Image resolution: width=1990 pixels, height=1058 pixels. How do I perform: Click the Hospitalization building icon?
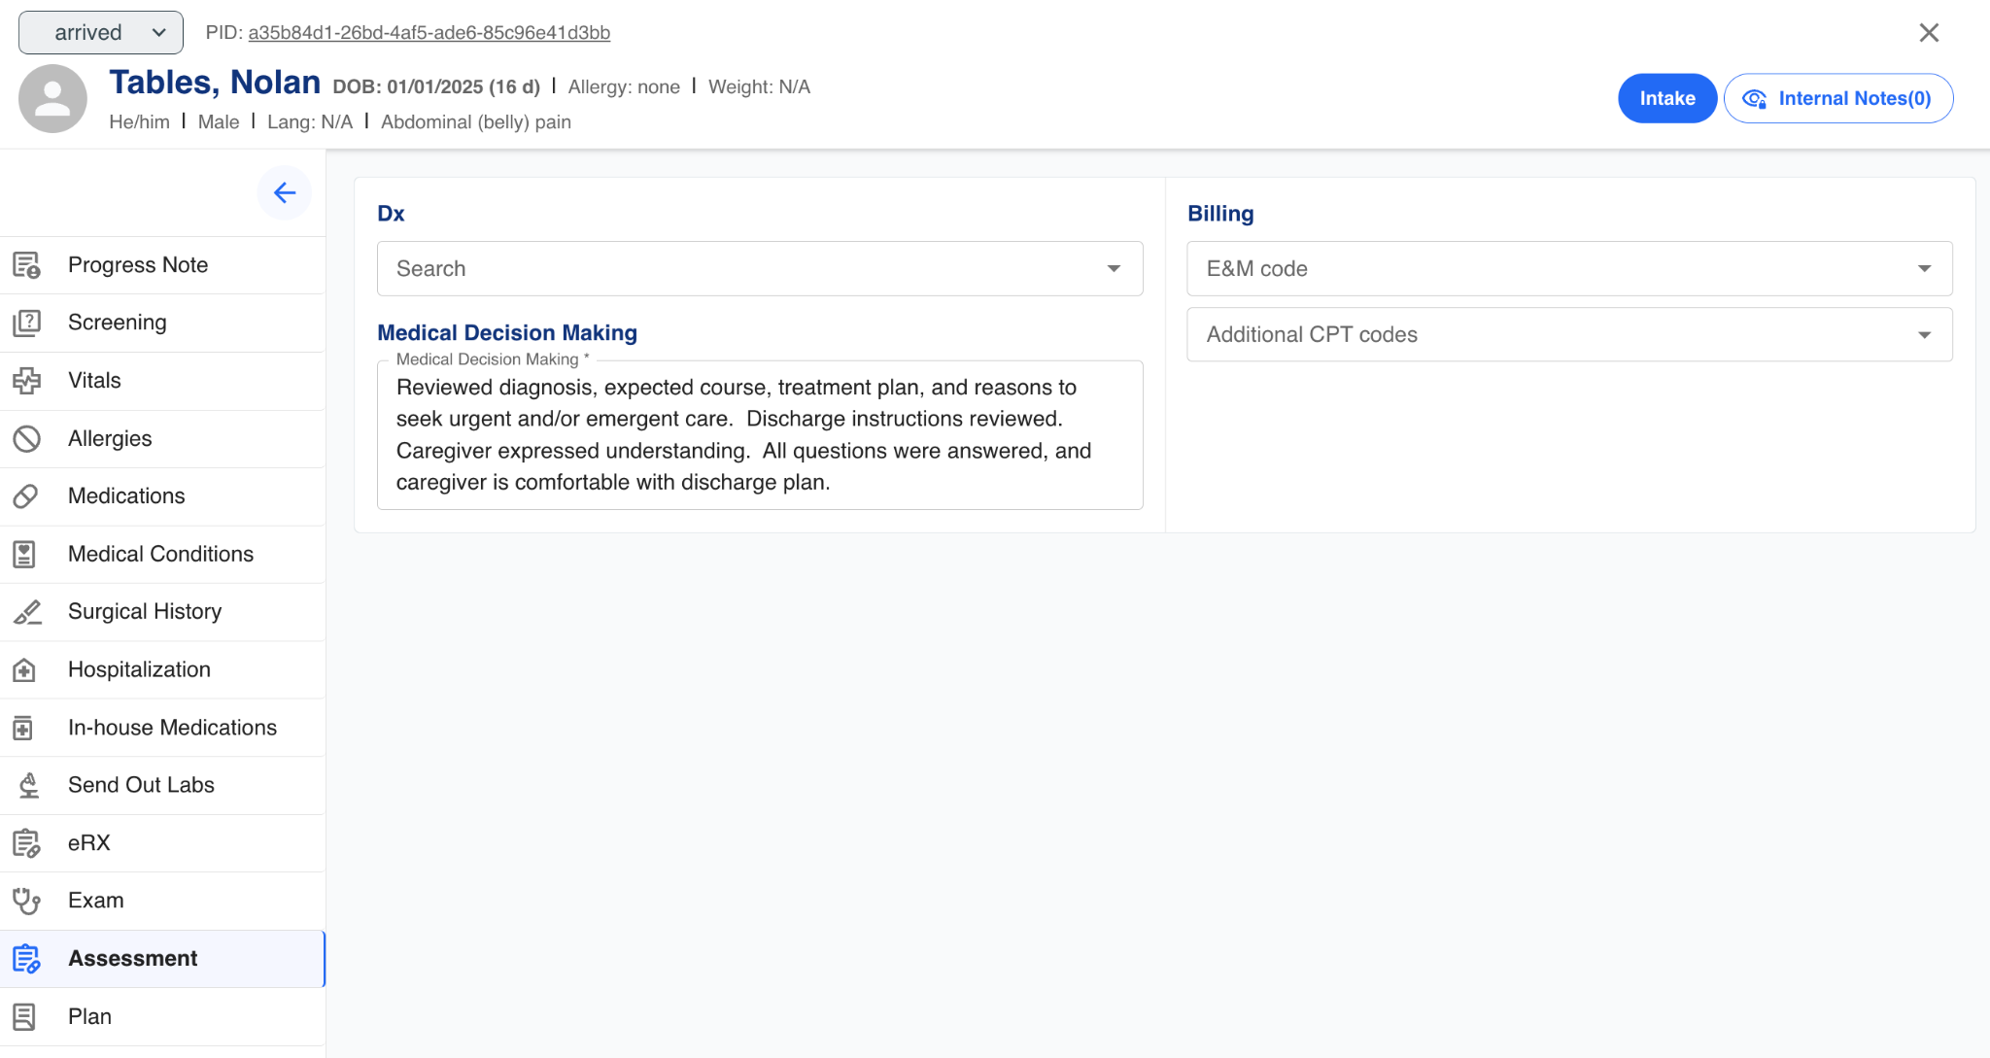click(x=24, y=669)
